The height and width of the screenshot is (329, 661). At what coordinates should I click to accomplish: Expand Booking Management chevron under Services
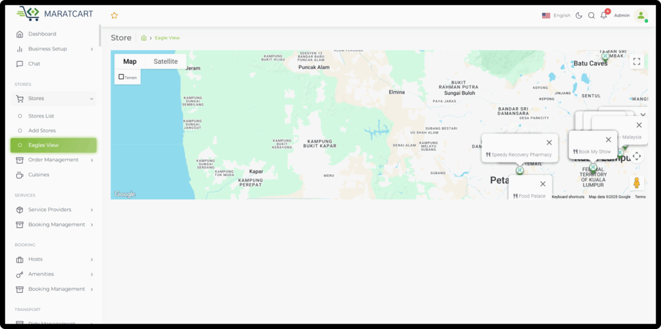click(92, 224)
